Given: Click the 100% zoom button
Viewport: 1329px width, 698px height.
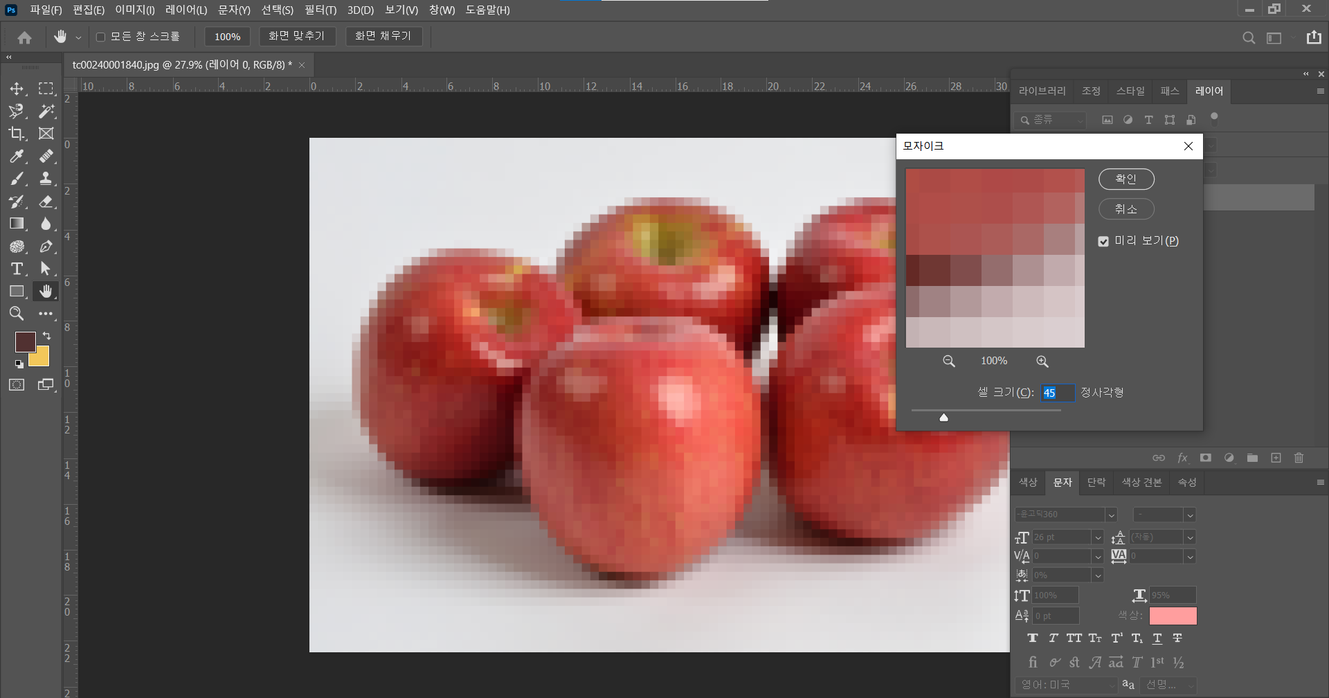Looking at the screenshot, I should click(x=227, y=37).
